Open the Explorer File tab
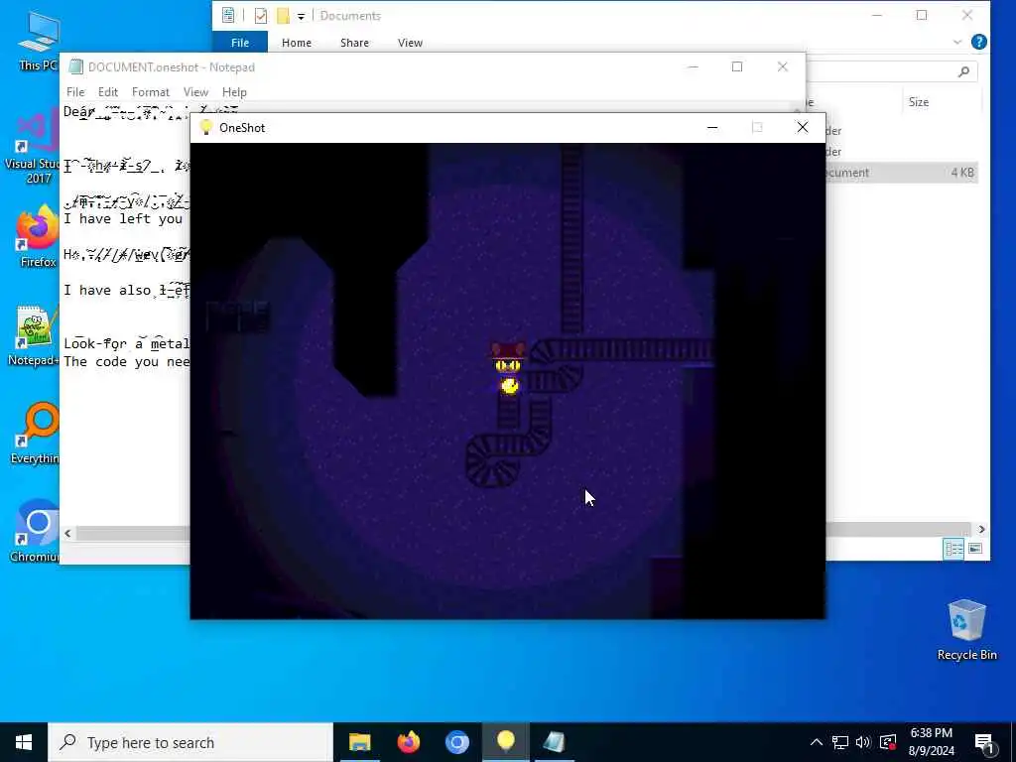This screenshot has height=762, width=1016. click(240, 43)
